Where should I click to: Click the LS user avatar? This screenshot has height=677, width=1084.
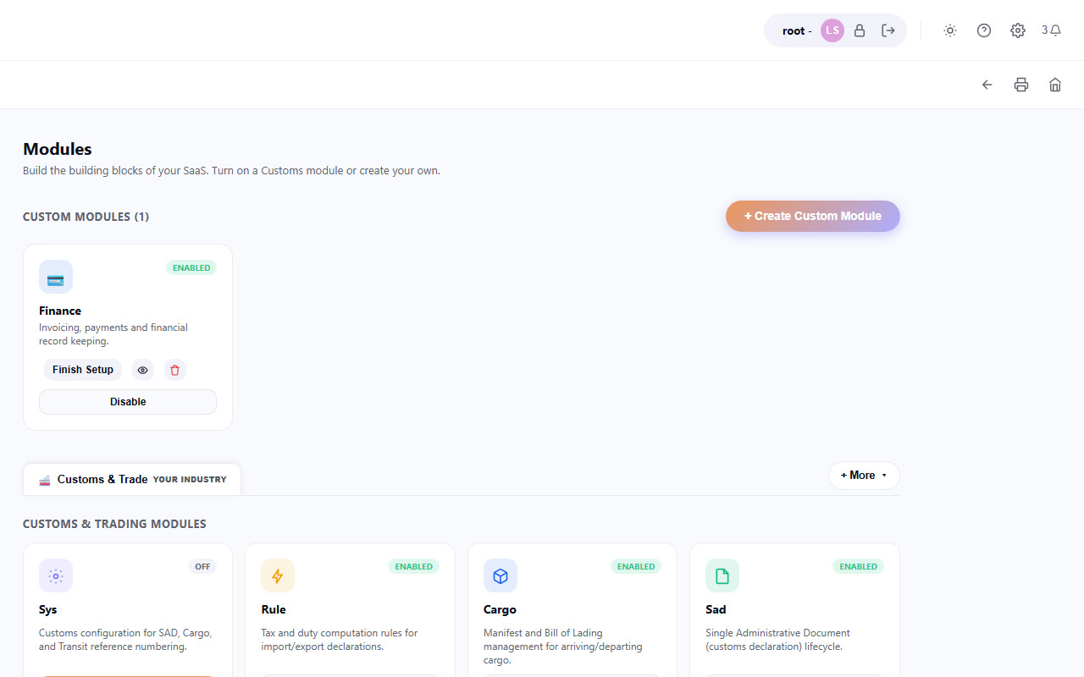point(832,30)
